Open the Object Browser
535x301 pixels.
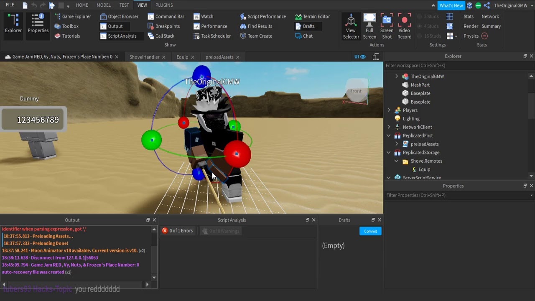pos(120,17)
